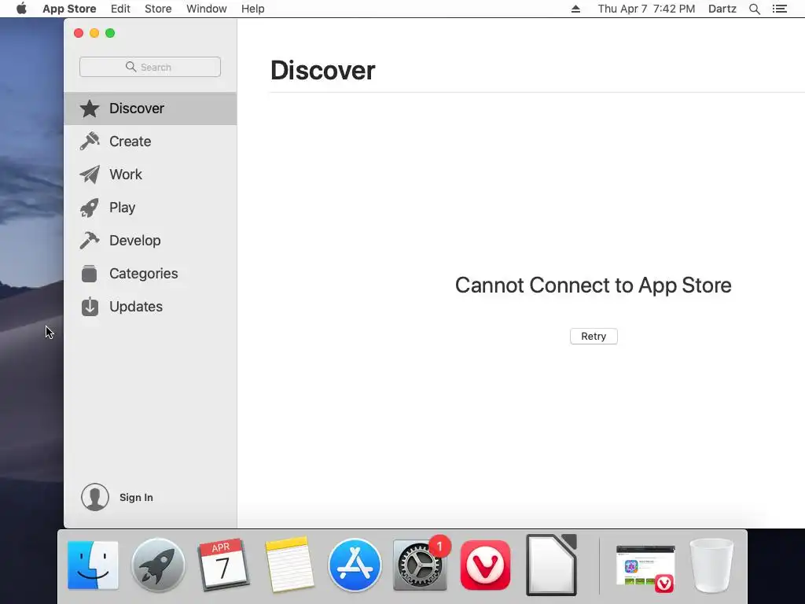
Task: Open Vivaldi browser from the Dock
Action: [x=486, y=565]
